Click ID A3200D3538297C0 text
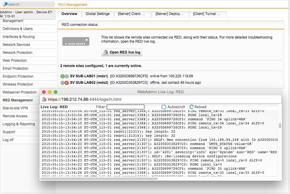The width and height of the screenshot is (290, 194). (x=129, y=83)
